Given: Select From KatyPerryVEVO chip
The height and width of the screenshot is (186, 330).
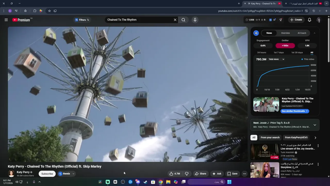Looking at the screenshot, I should (296, 138).
